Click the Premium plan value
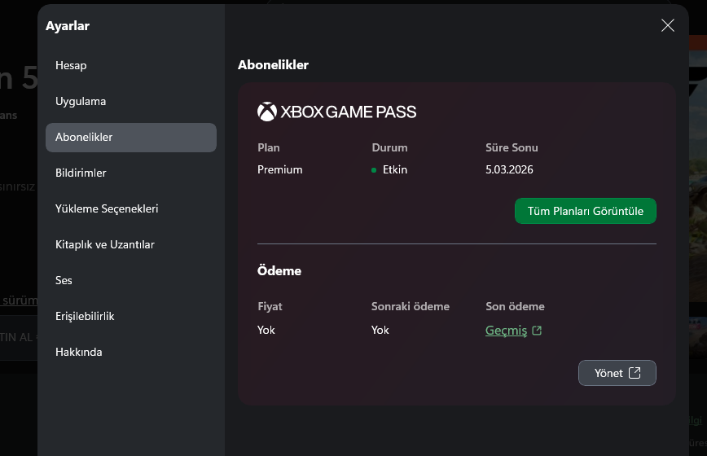The width and height of the screenshot is (707, 456). point(279,170)
